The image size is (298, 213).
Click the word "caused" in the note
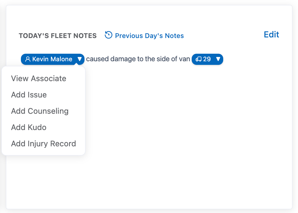point(97,59)
